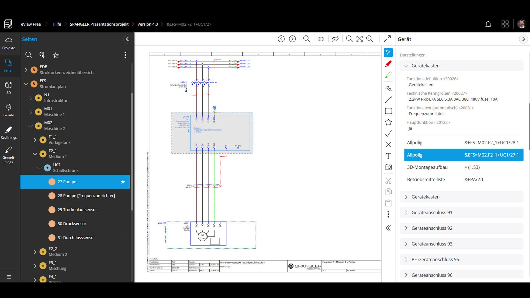Expand the F1_1 Vorlagetank node

click(35, 140)
